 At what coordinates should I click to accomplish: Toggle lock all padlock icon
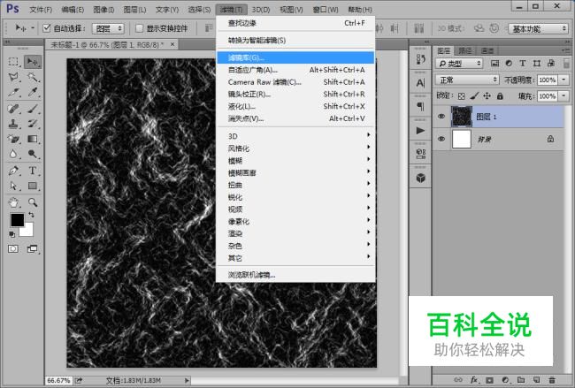[x=500, y=96]
